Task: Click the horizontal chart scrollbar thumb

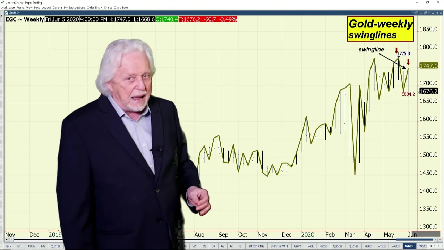Action: [x=415, y=240]
